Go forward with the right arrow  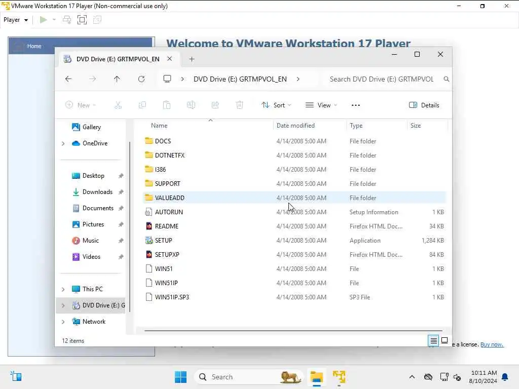[93, 79]
